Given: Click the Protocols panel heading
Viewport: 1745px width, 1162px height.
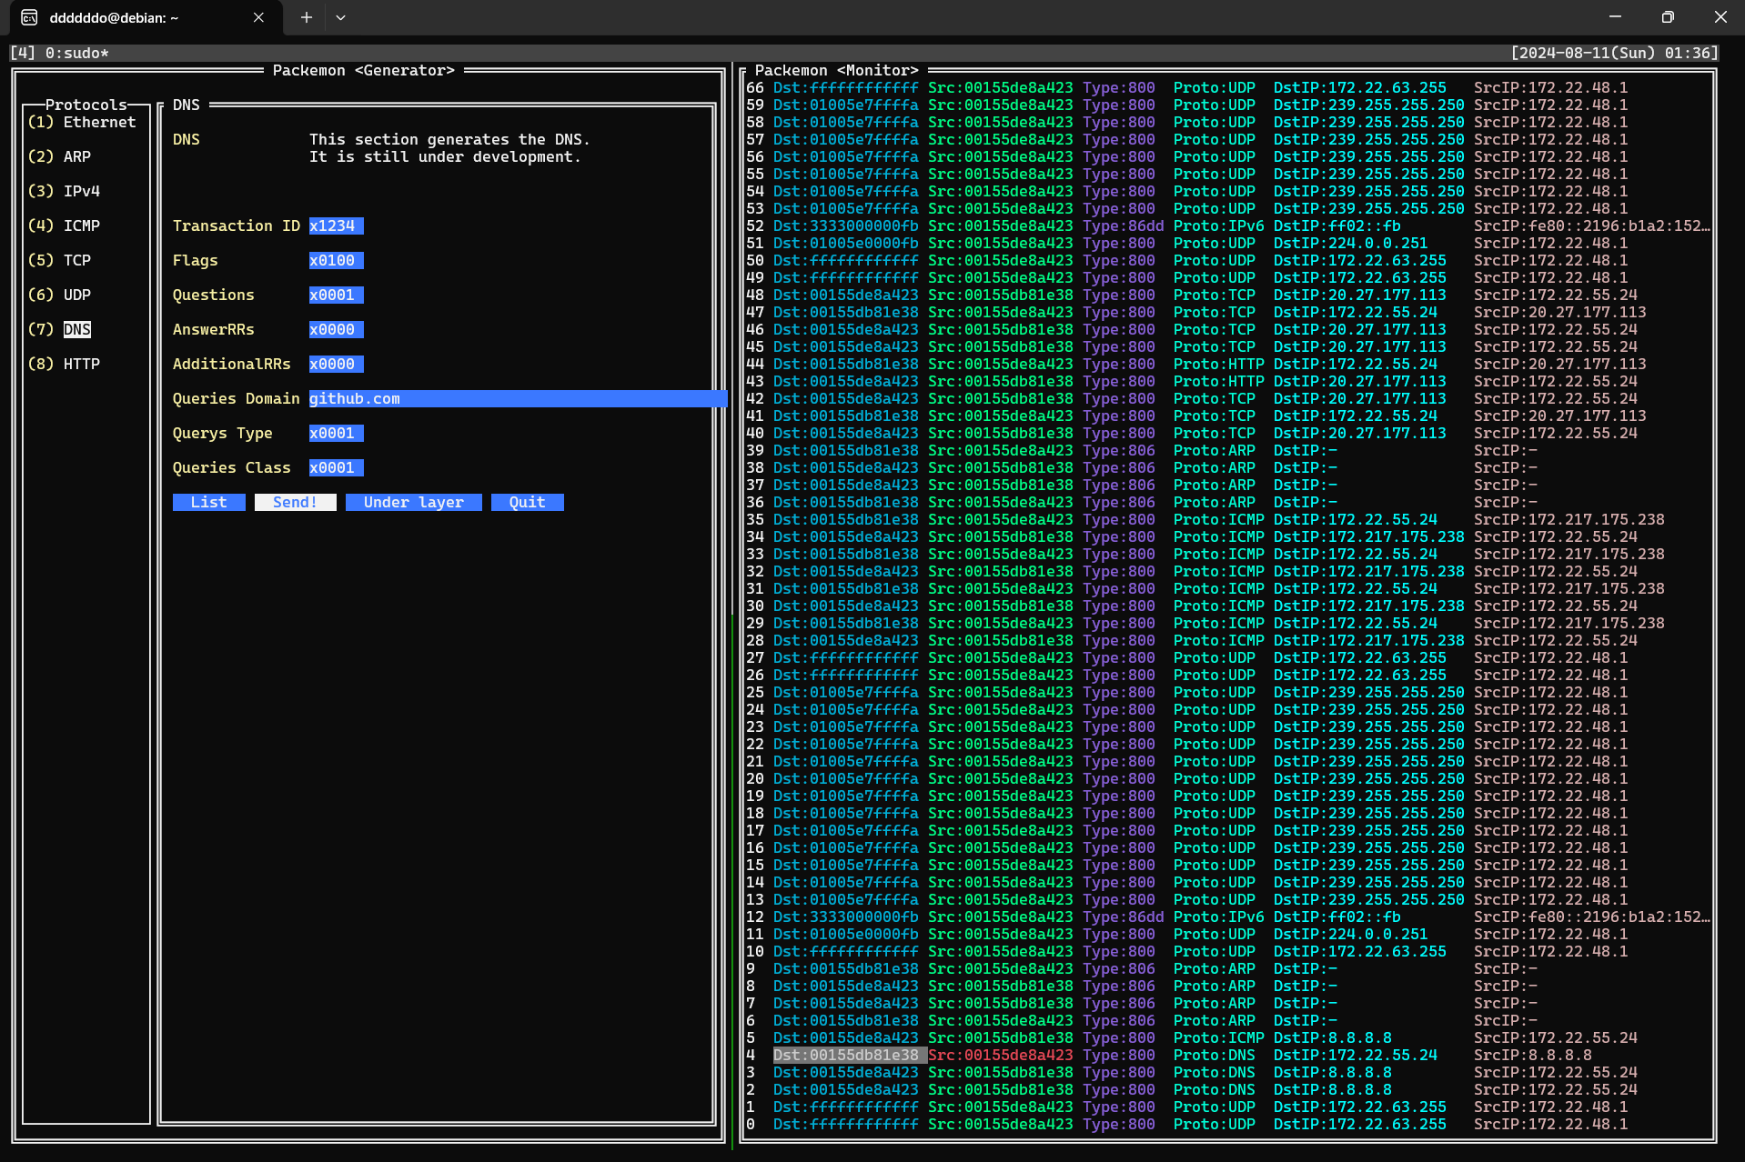Looking at the screenshot, I should 86,105.
